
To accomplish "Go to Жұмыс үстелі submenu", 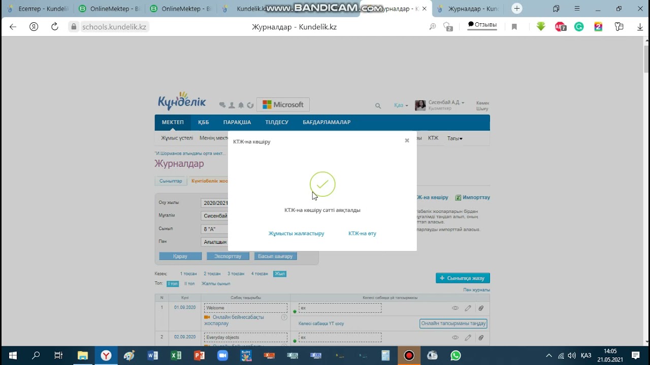I will (x=177, y=138).
